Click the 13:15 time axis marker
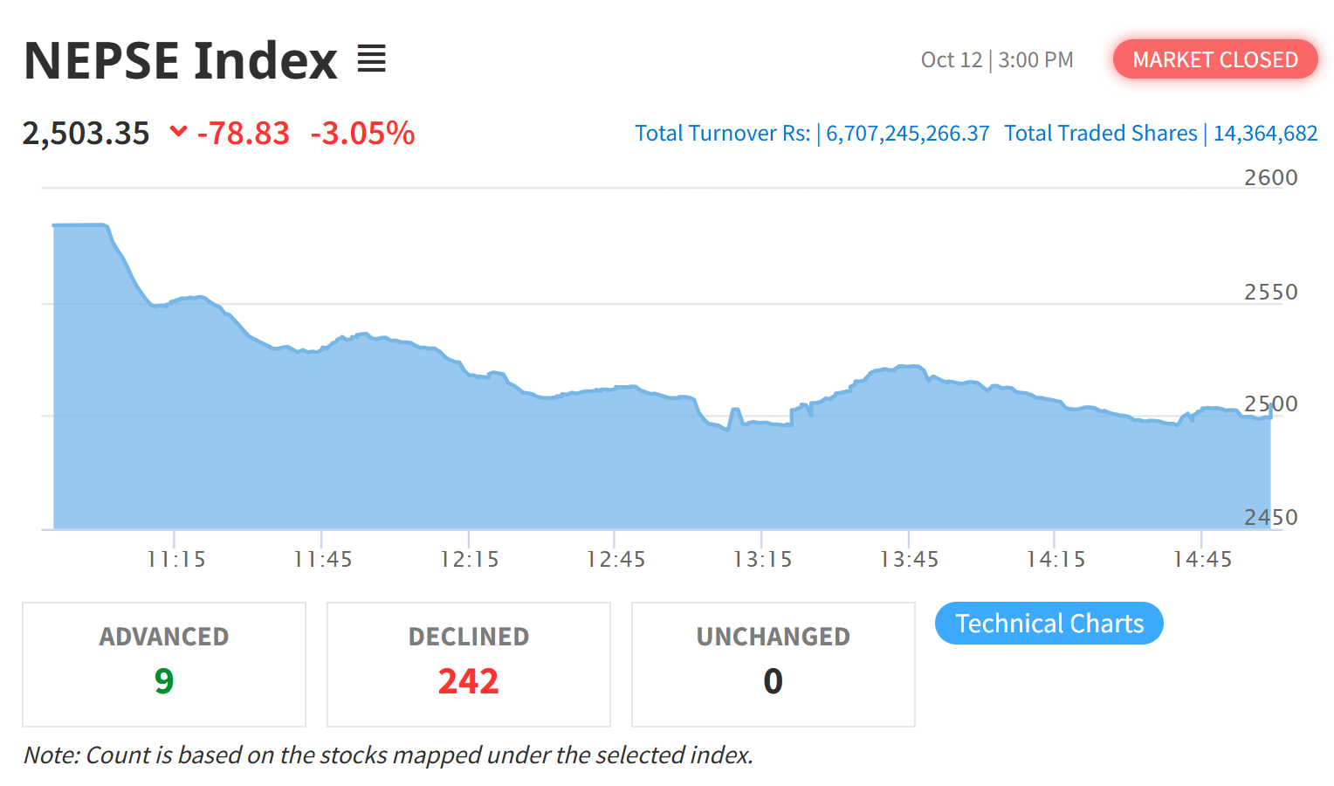The image size is (1334, 786). tap(762, 559)
